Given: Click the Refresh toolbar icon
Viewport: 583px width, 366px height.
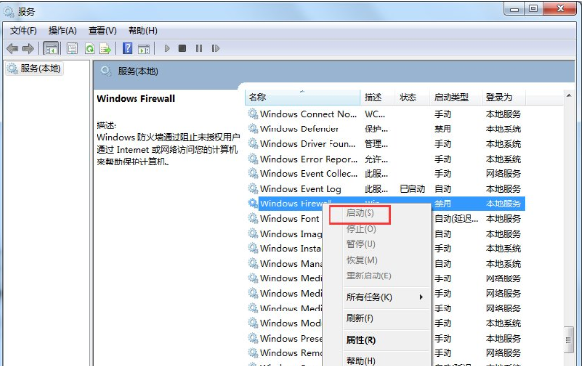Looking at the screenshot, I should 90,49.
